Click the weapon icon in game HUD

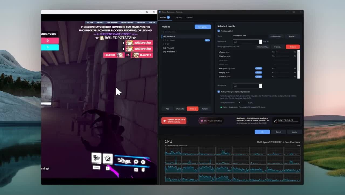(124, 161)
